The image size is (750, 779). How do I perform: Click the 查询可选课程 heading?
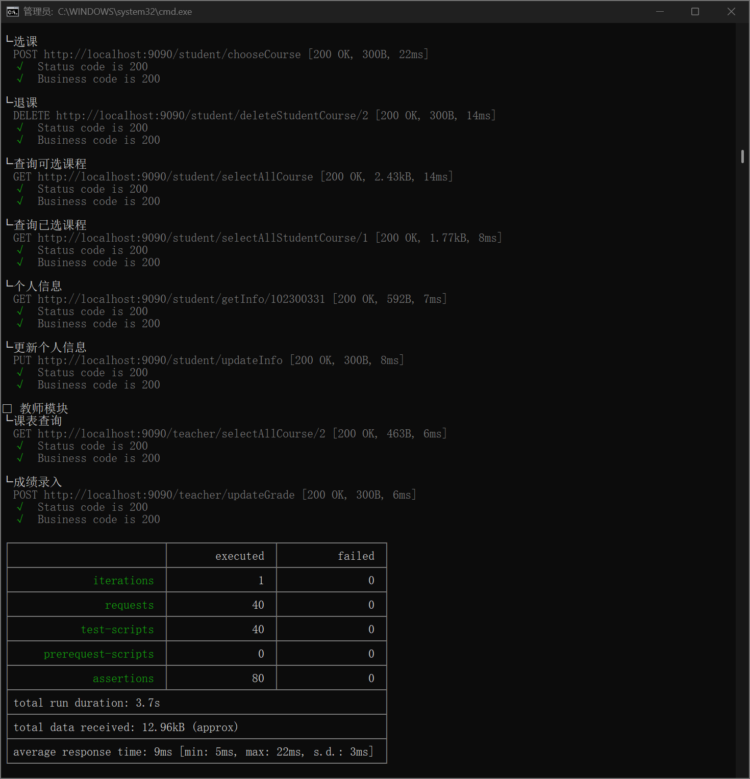[x=50, y=164]
